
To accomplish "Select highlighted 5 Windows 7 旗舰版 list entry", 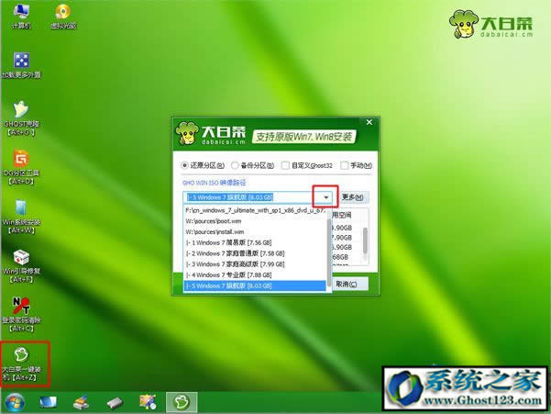I will [255, 285].
